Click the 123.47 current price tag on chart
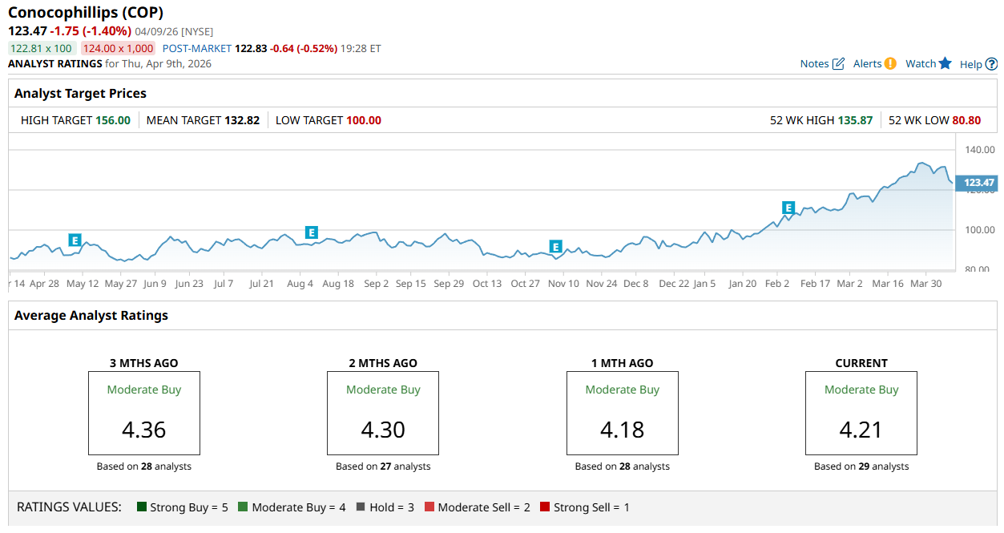This screenshot has width=1004, height=533. tap(978, 183)
